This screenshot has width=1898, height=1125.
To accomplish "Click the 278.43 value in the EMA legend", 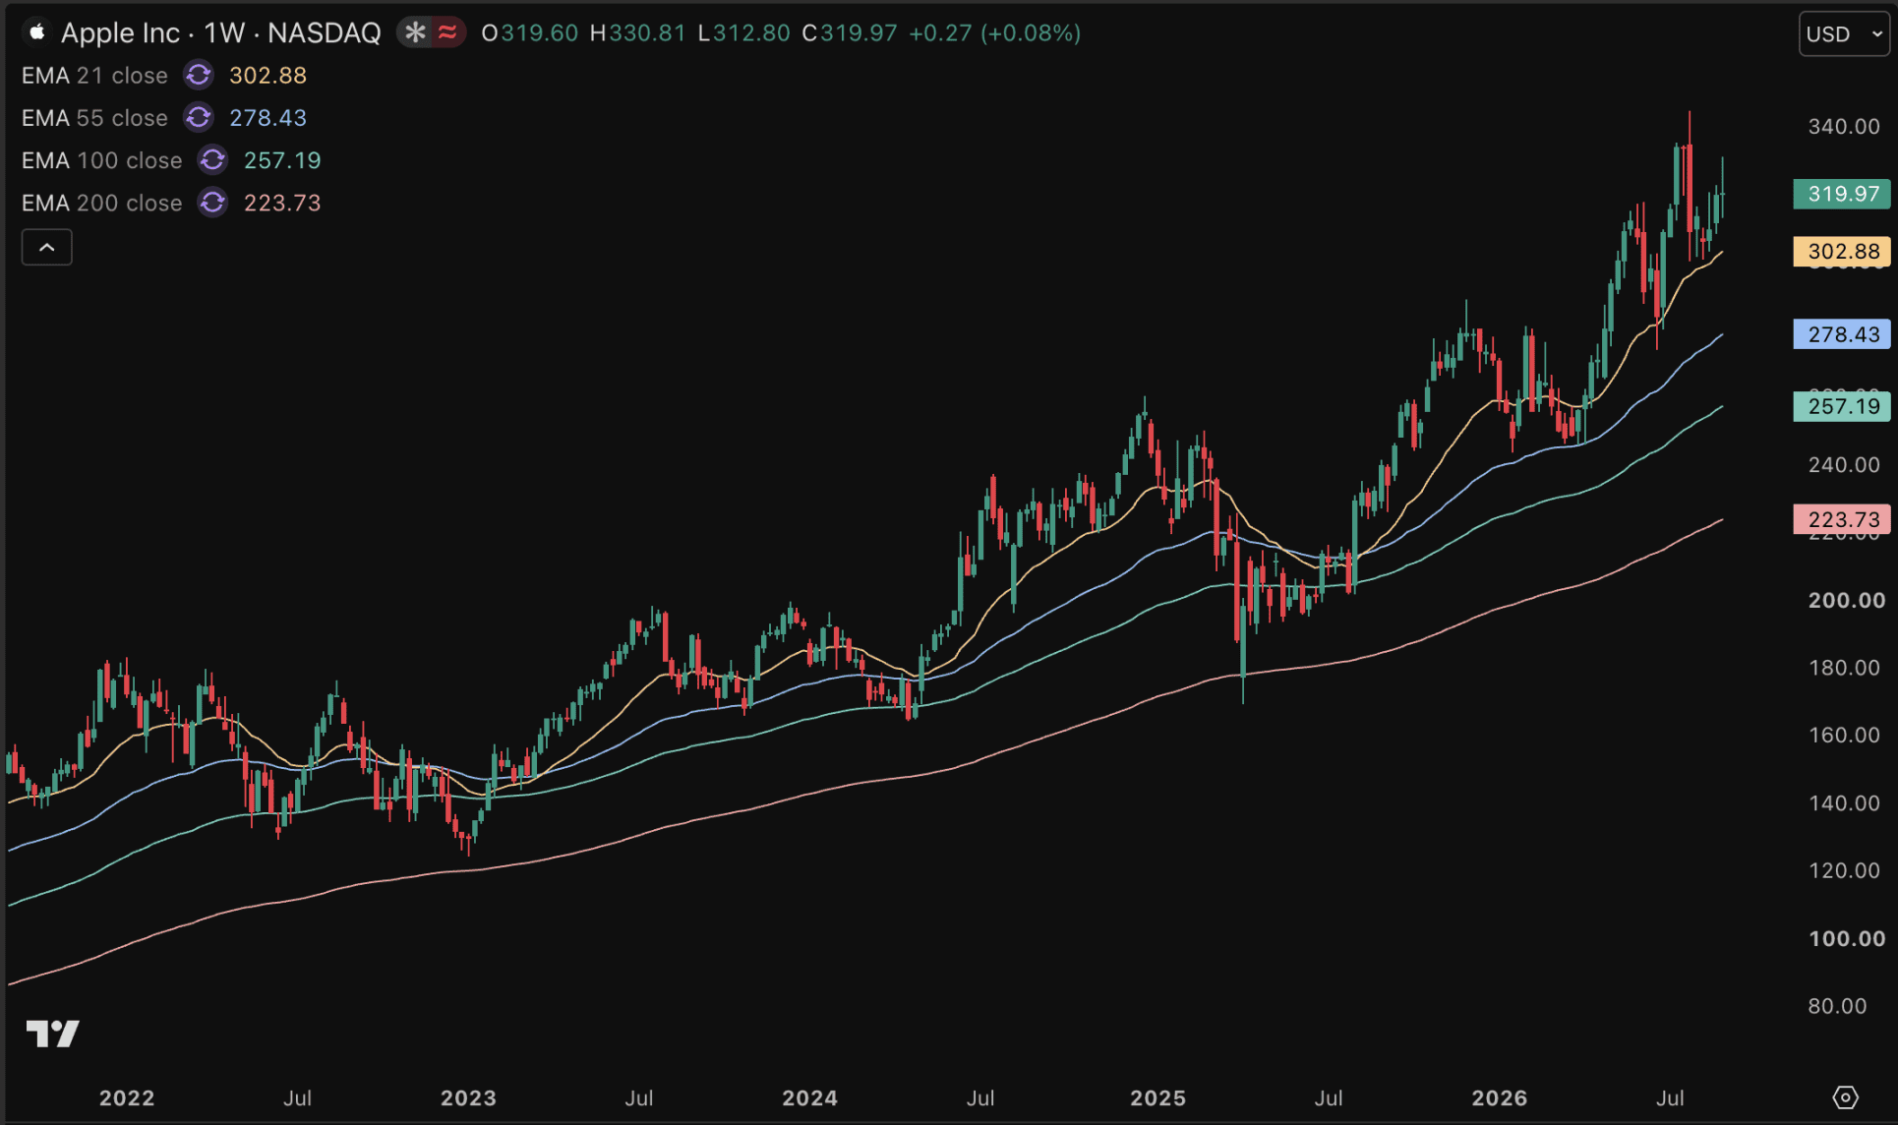I will pos(267,117).
